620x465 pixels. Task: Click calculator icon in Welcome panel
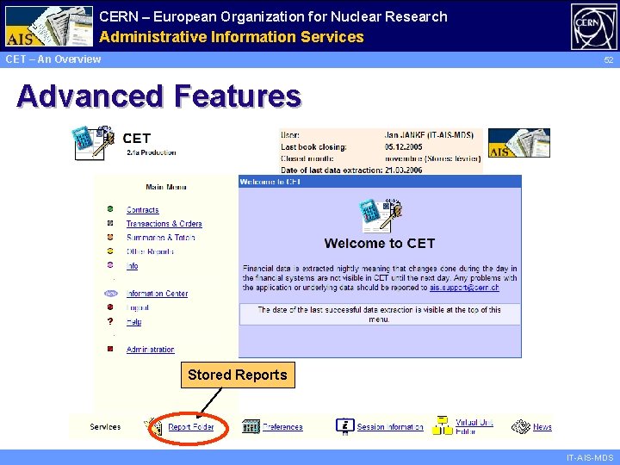[x=380, y=215]
